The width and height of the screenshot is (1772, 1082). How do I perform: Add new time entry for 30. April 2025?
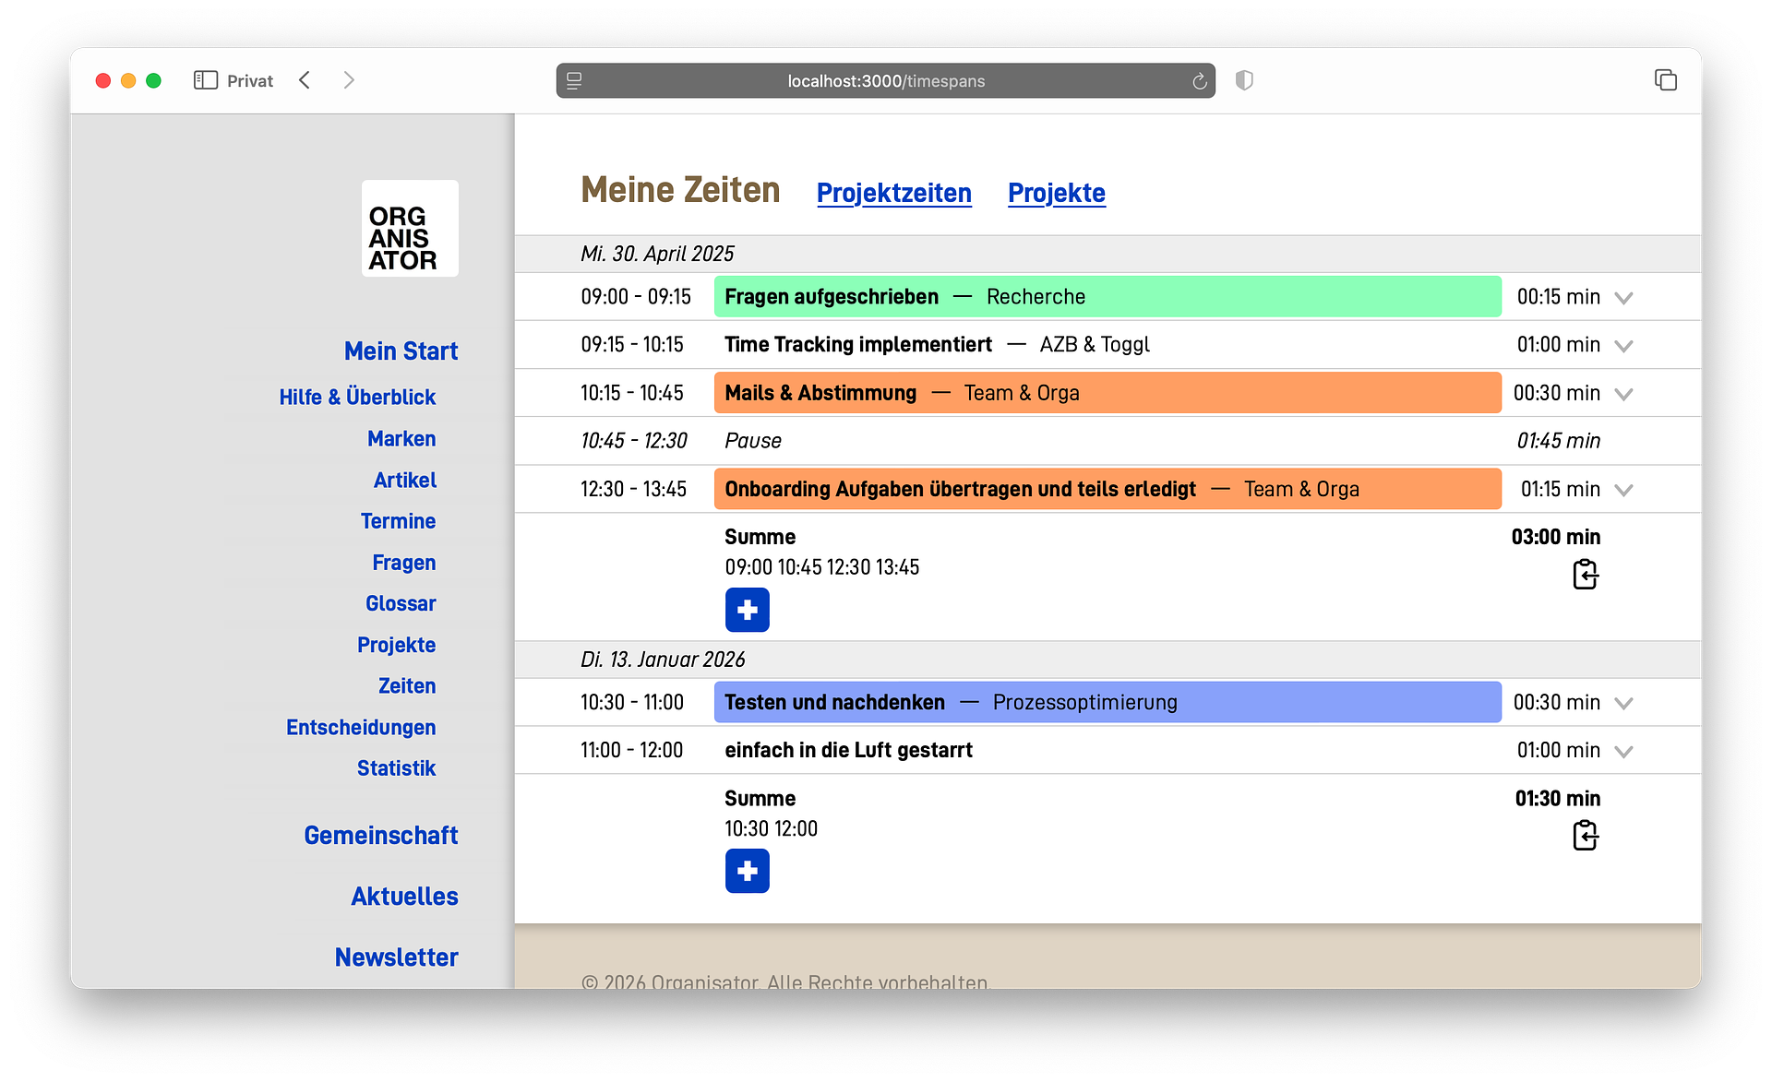[747, 610]
